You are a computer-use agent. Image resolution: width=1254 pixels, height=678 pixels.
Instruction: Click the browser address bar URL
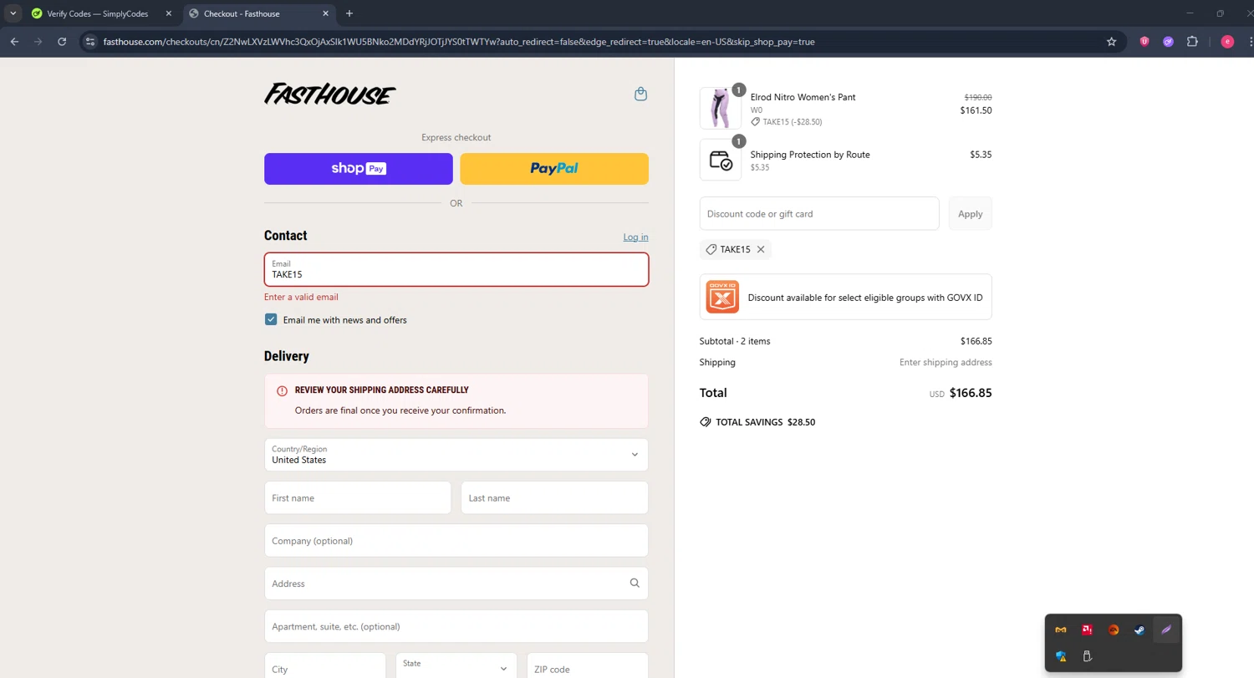click(459, 42)
